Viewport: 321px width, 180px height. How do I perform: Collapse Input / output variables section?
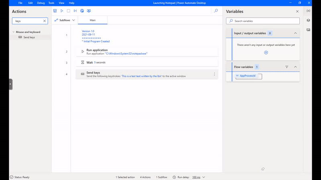click(295, 33)
